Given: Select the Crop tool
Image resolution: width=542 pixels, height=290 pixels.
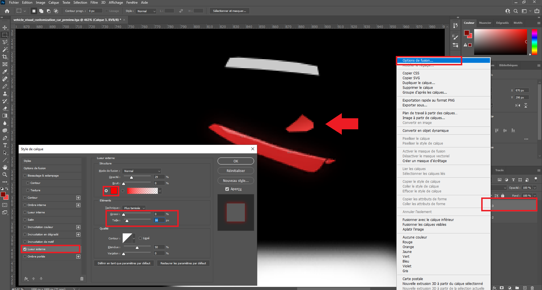Looking at the screenshot, I should pos(5,57).
